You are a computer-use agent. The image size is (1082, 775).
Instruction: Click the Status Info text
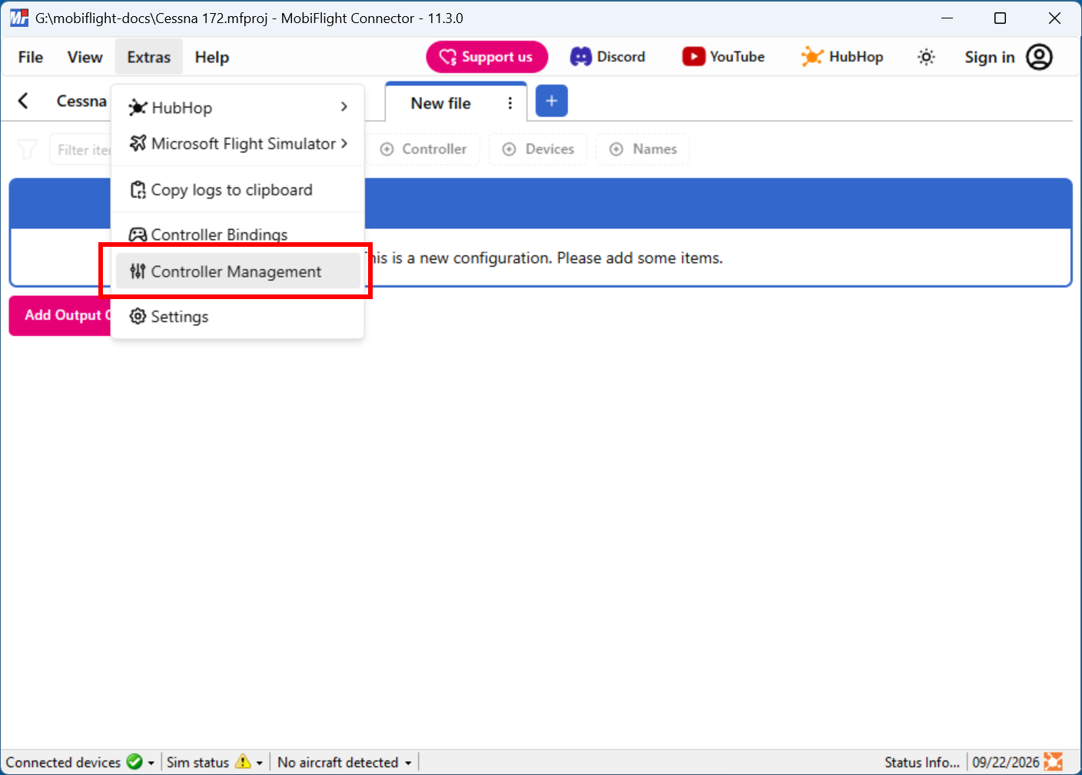[x=922, y=763]
